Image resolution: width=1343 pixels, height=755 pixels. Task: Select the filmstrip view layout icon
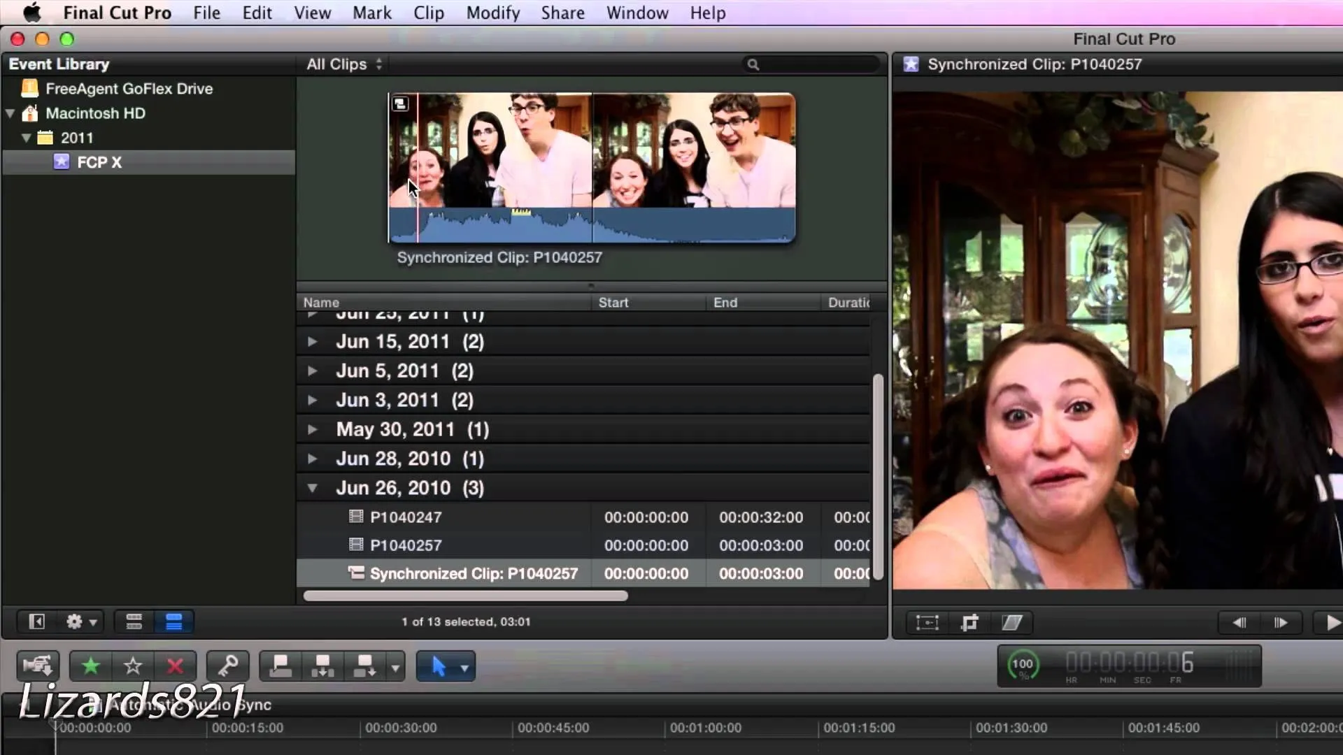[x=134, y=621]
